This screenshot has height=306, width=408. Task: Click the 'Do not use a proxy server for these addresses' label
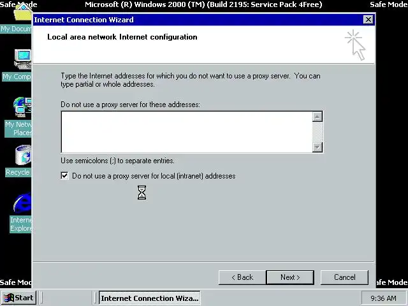(130, 105)
